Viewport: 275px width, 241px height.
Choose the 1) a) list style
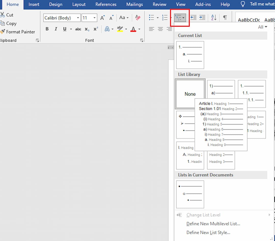221,89
